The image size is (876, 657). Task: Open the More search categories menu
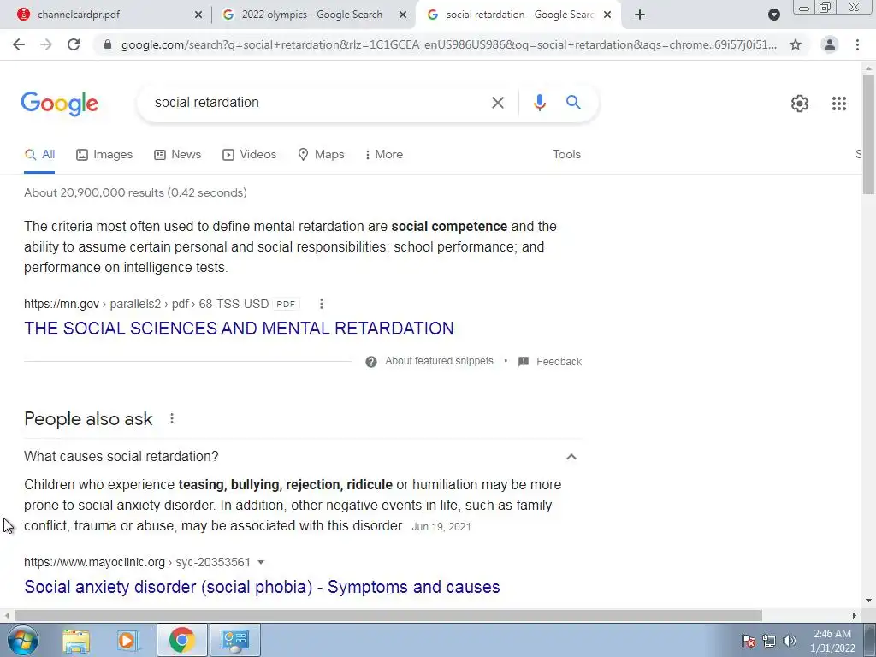[384, 155]
